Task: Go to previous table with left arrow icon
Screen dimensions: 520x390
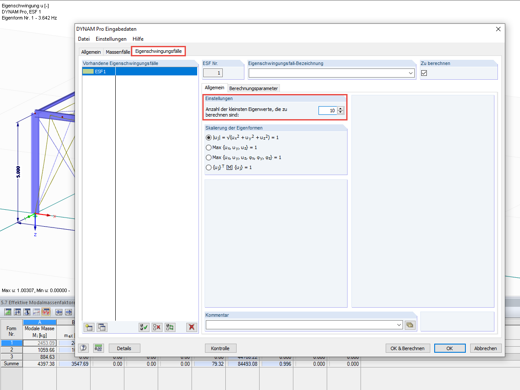Action: 58,312
